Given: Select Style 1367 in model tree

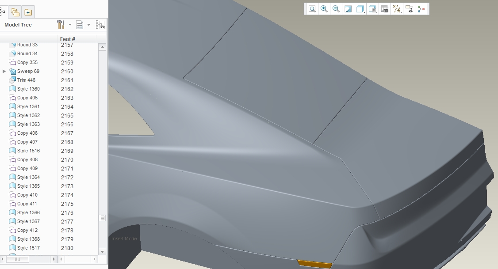Looking at the screenshot, I should [x=28, y=221].
